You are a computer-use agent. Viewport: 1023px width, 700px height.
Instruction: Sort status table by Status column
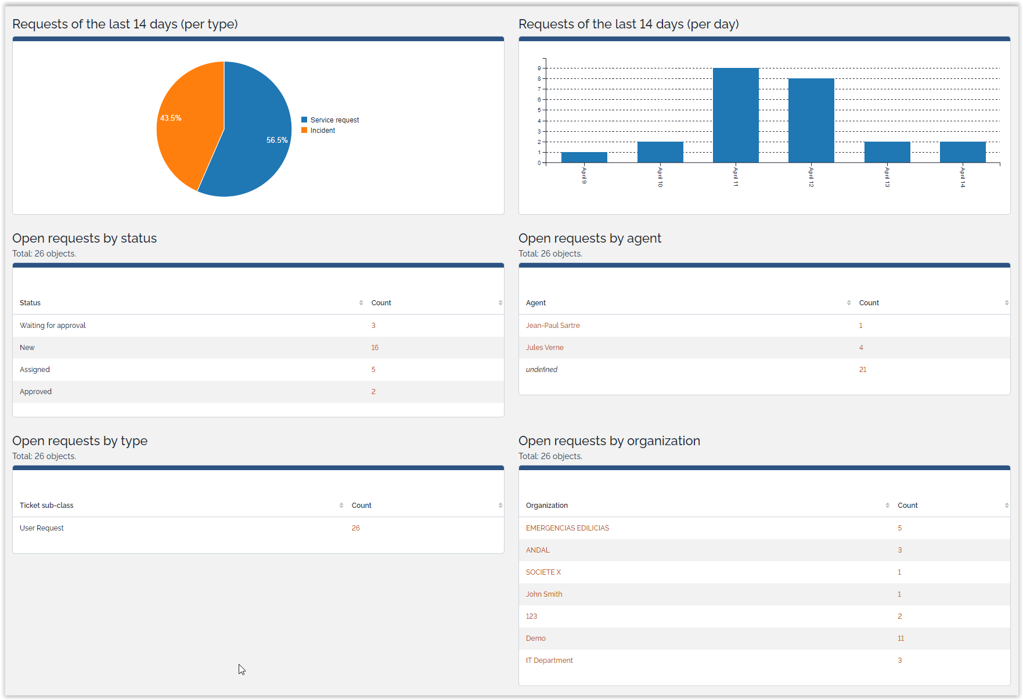click(30, 303)
